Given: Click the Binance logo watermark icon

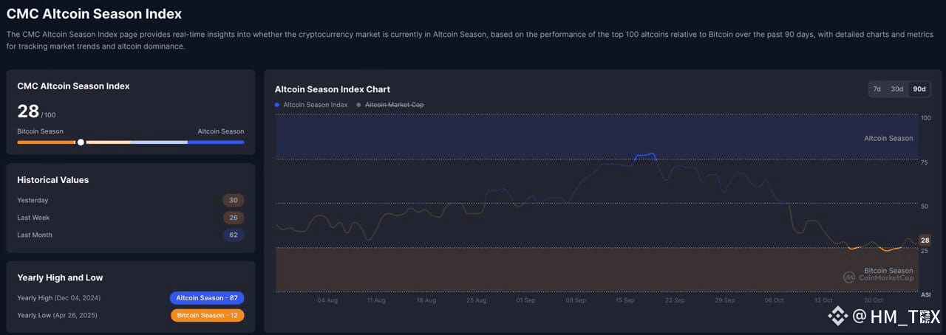Looking at the screenshot, I should [837, 317].
